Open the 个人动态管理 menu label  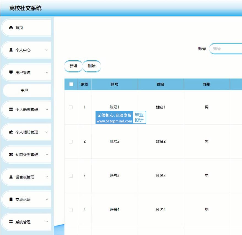(27, 110)
